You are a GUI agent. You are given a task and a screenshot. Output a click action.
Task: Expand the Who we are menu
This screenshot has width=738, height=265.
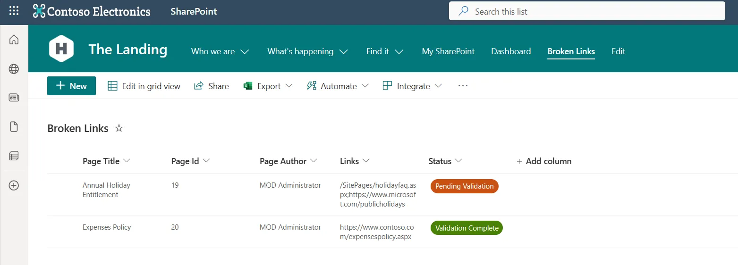[x=220, y=51]
